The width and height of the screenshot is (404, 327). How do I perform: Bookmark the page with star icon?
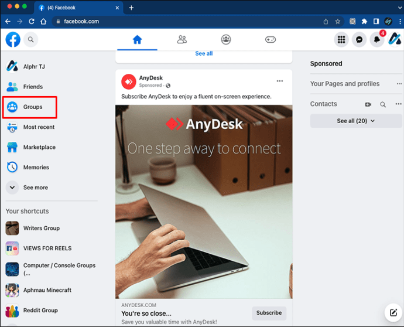click(338, 22)
